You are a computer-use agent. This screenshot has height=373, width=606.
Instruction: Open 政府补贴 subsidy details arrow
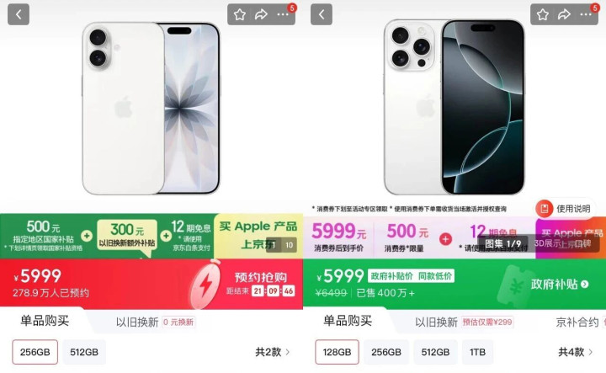pos(560,285)
